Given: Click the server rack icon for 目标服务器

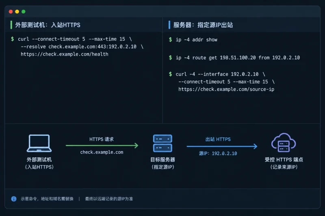Looking at the screenshot, I should [162, 143].
